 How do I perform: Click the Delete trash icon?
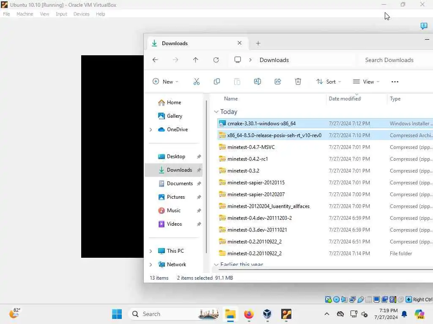[298, 81]
